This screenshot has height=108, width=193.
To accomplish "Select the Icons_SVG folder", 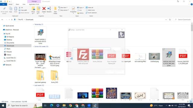I will (55, 77).
